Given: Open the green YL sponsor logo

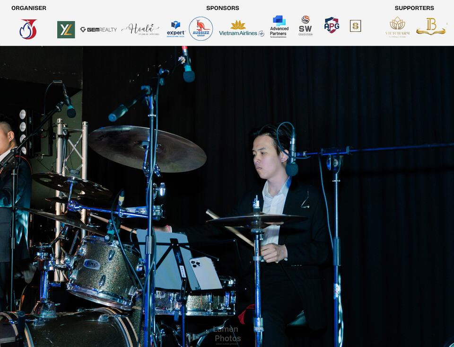Looking at the screenshot, I should point(66,29).
